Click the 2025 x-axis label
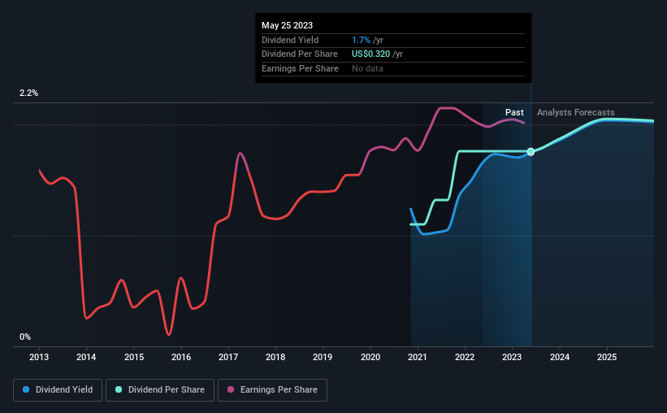Screen dimensions: 667x413 click(607, 357)
